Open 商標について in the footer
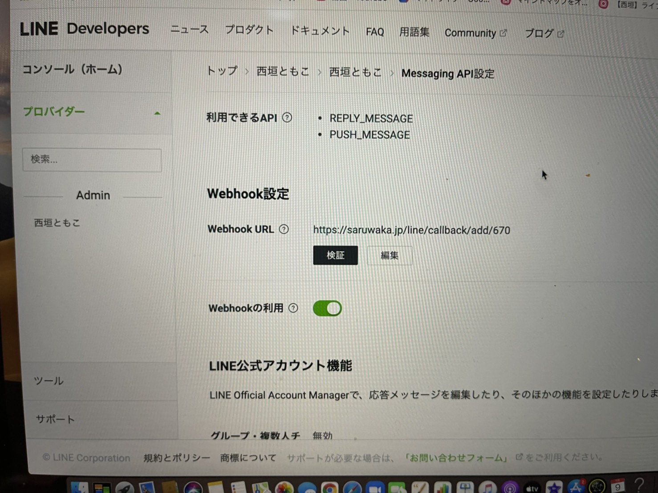 [248, 458]
